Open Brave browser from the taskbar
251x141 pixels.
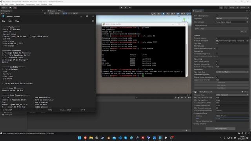click(x=85, y=138)
